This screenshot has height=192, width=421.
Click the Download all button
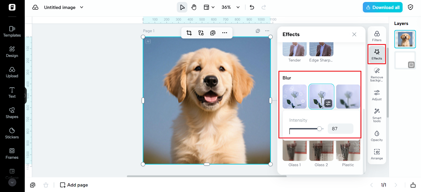(x=383, y=7)
